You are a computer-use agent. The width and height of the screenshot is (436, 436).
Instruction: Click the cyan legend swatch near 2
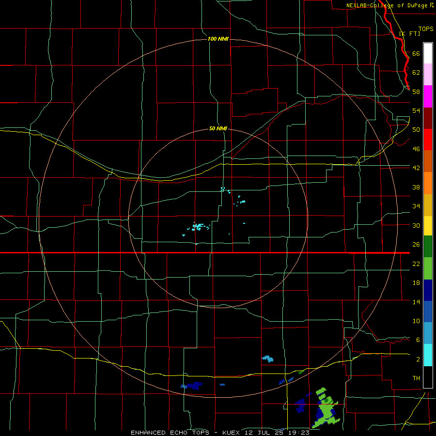[x=428, y=355]
